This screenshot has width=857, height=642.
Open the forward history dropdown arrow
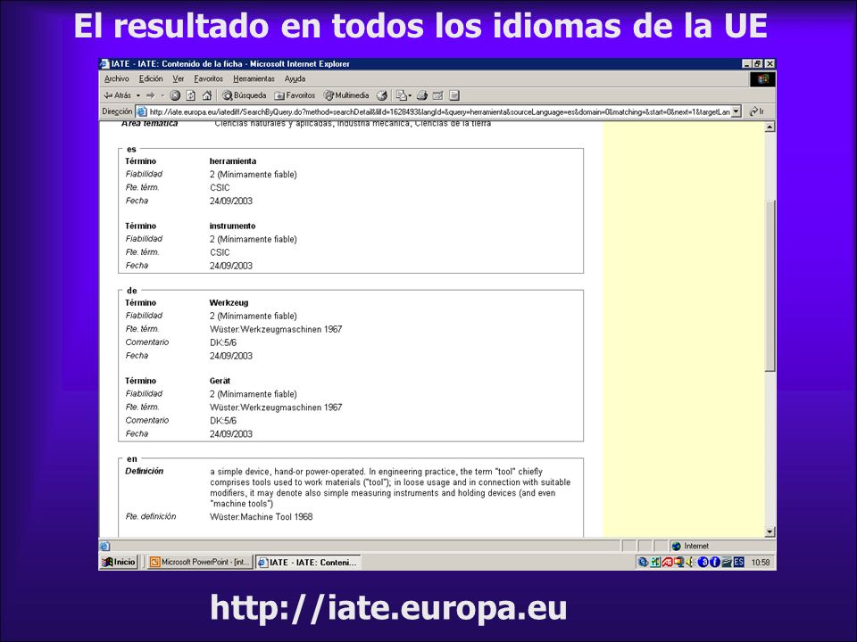click(162, 95)
